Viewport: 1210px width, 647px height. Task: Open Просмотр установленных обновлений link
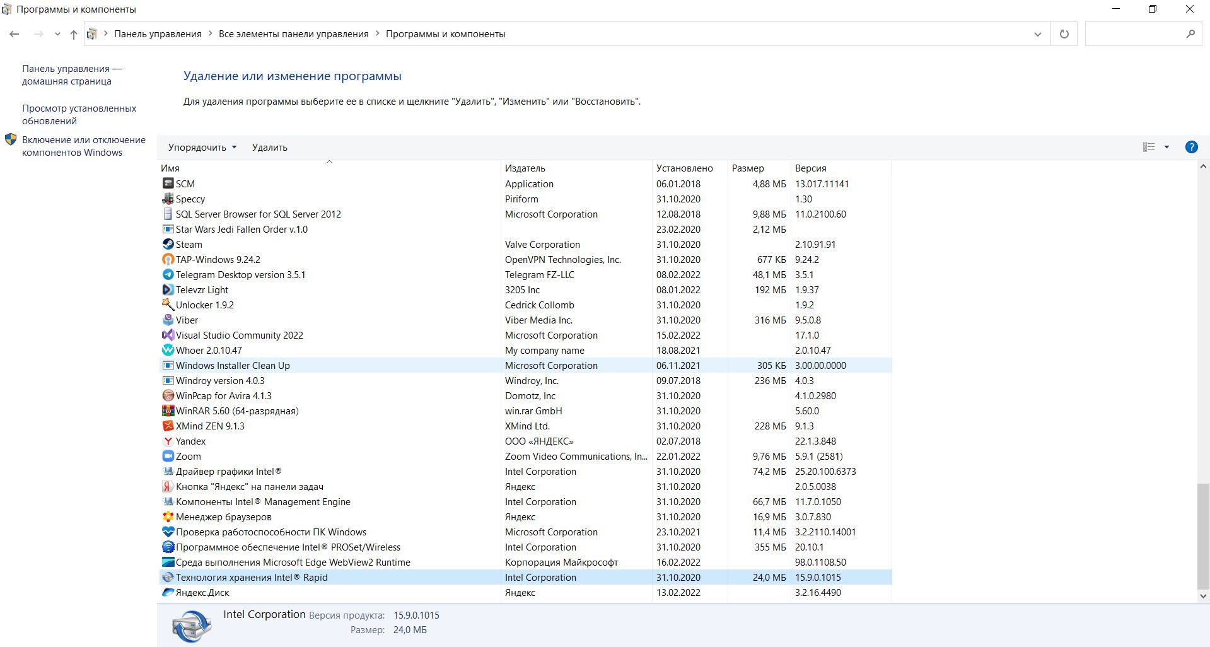click(79, 114)
